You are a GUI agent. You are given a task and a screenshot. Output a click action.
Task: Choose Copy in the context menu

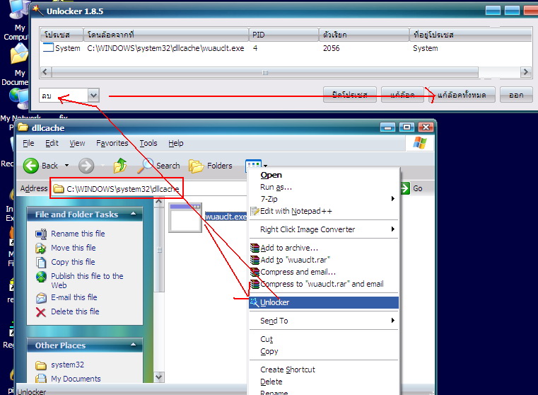point(324,351)
